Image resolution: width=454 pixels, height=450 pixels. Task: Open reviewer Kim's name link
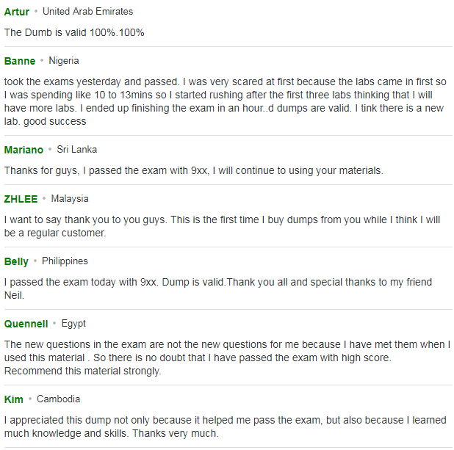14,399
